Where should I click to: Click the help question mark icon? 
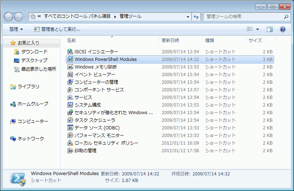[x=282, y=29]
